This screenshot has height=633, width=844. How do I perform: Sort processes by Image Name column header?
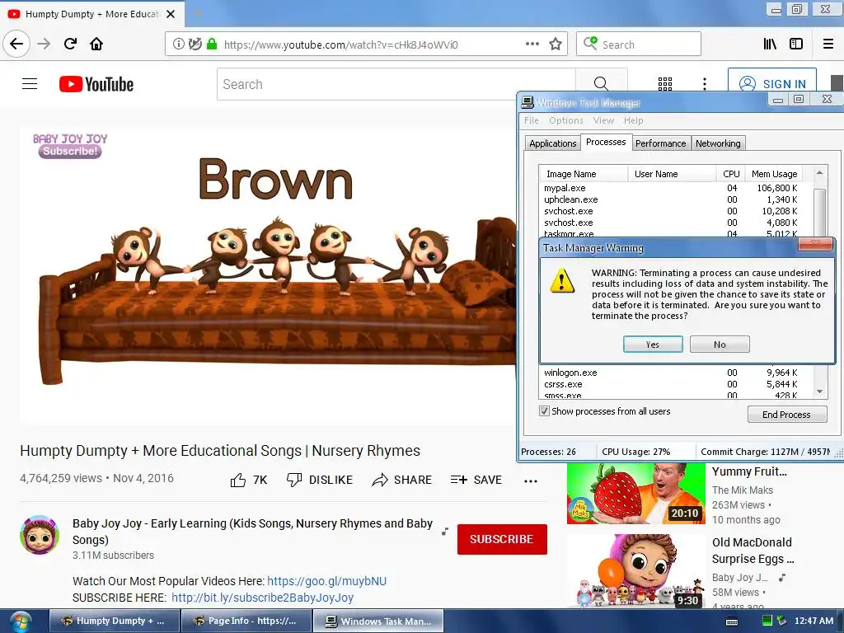coord(584,174)
